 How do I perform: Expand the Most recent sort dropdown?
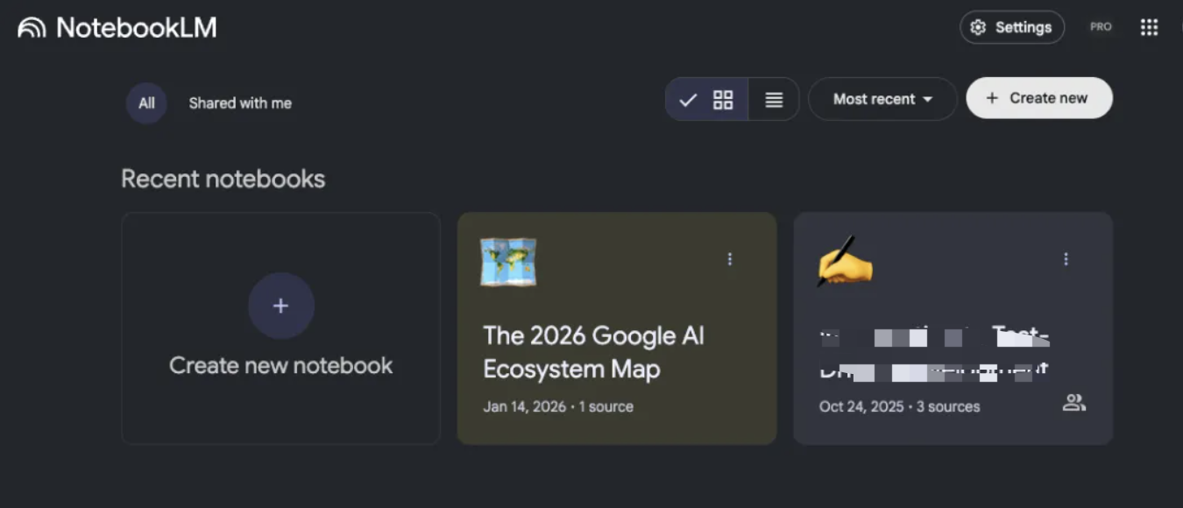(x=882, y=100)
